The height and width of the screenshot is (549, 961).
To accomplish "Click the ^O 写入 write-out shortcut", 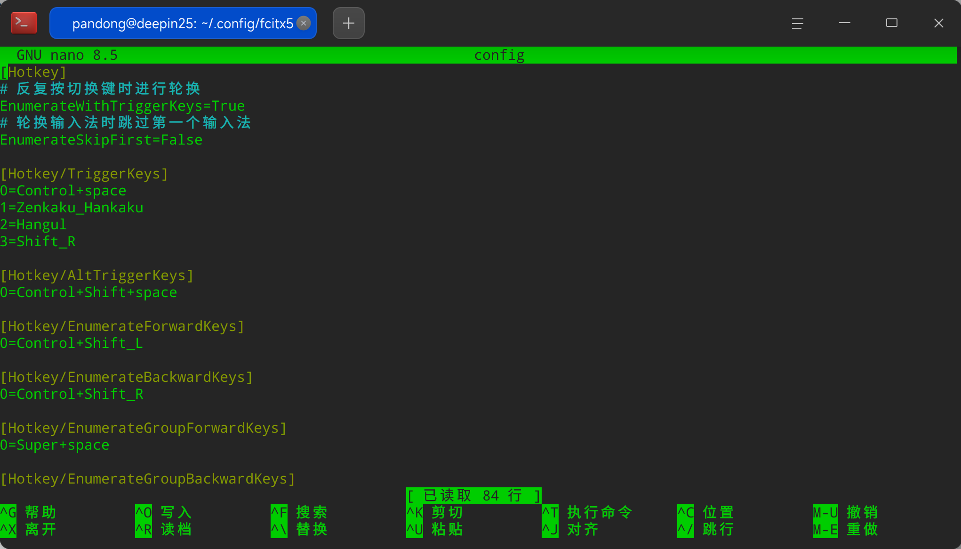I will [x=164, y=512].
